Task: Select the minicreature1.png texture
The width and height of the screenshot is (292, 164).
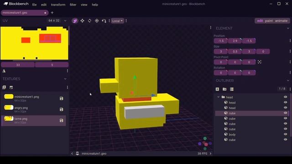Action: (34, 98)
